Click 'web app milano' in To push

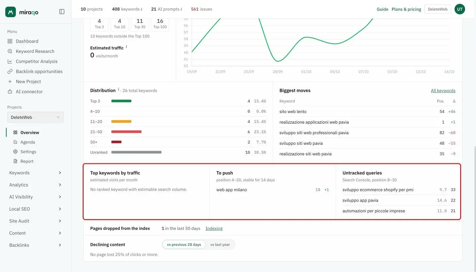pos(232,190)
